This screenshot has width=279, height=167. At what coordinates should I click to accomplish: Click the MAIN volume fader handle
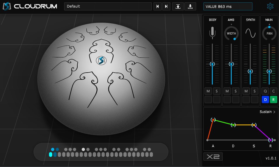pos(269,71)
